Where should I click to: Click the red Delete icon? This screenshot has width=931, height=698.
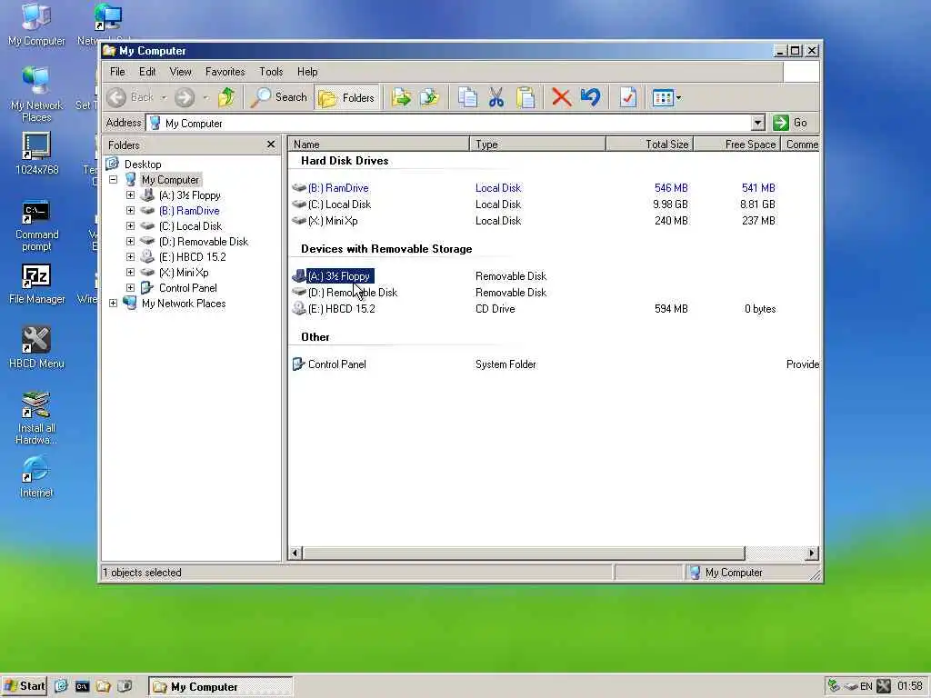click(x=561, y=97)
